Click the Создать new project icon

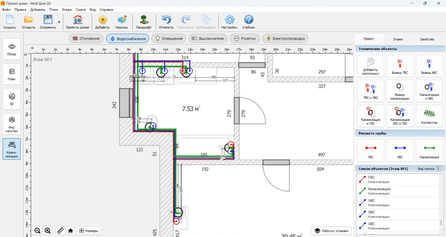coord(9,22)
